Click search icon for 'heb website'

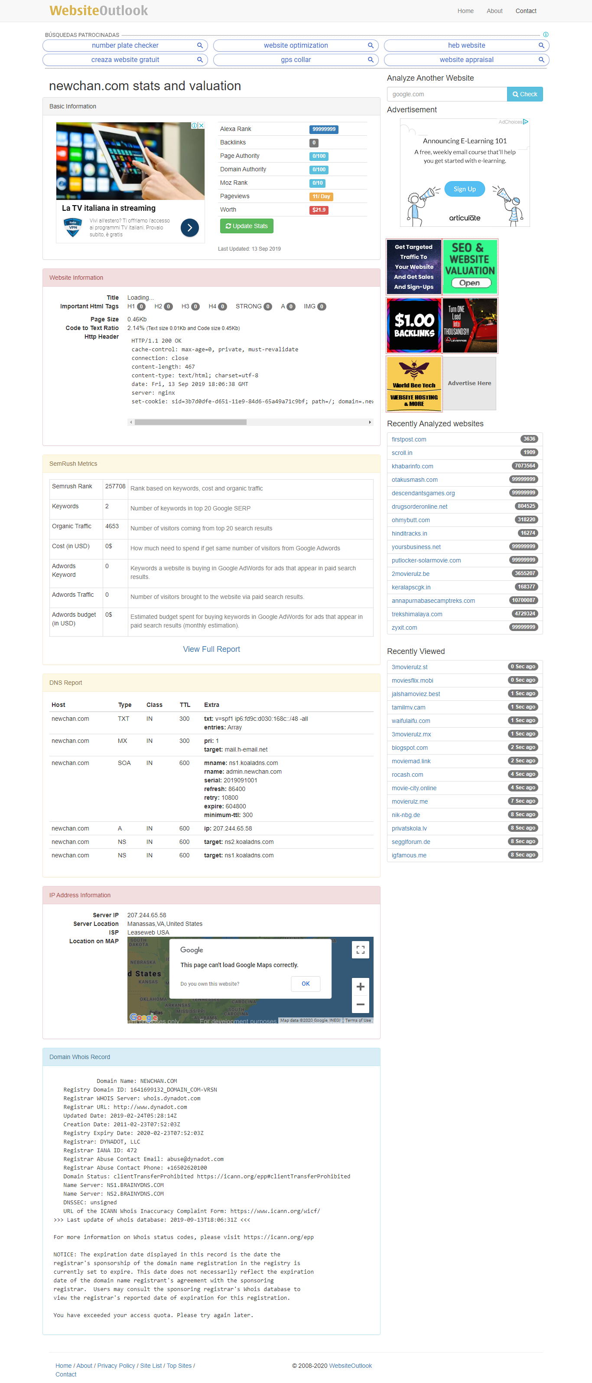(x=541, y=46)
